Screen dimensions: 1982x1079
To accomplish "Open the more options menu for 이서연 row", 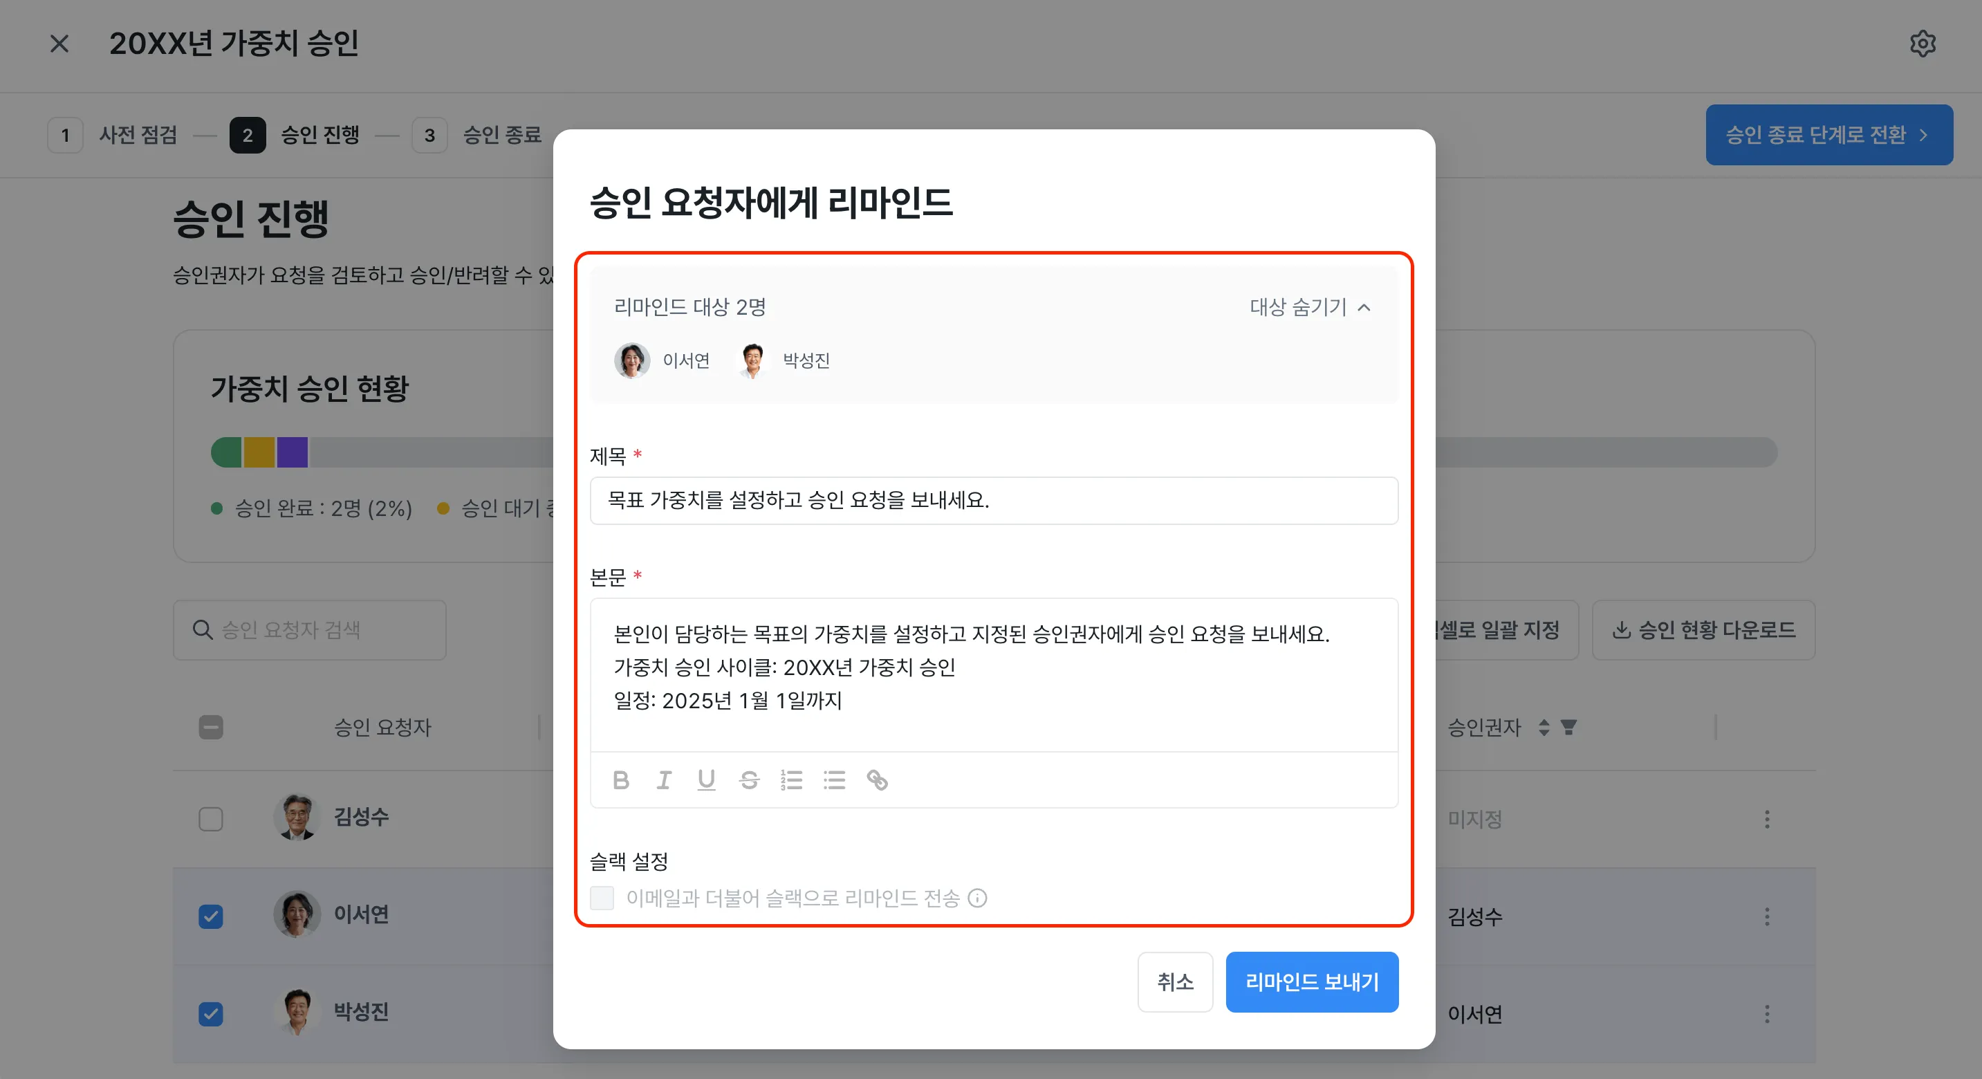I will pyautogui.click(x=1766, y=916).
